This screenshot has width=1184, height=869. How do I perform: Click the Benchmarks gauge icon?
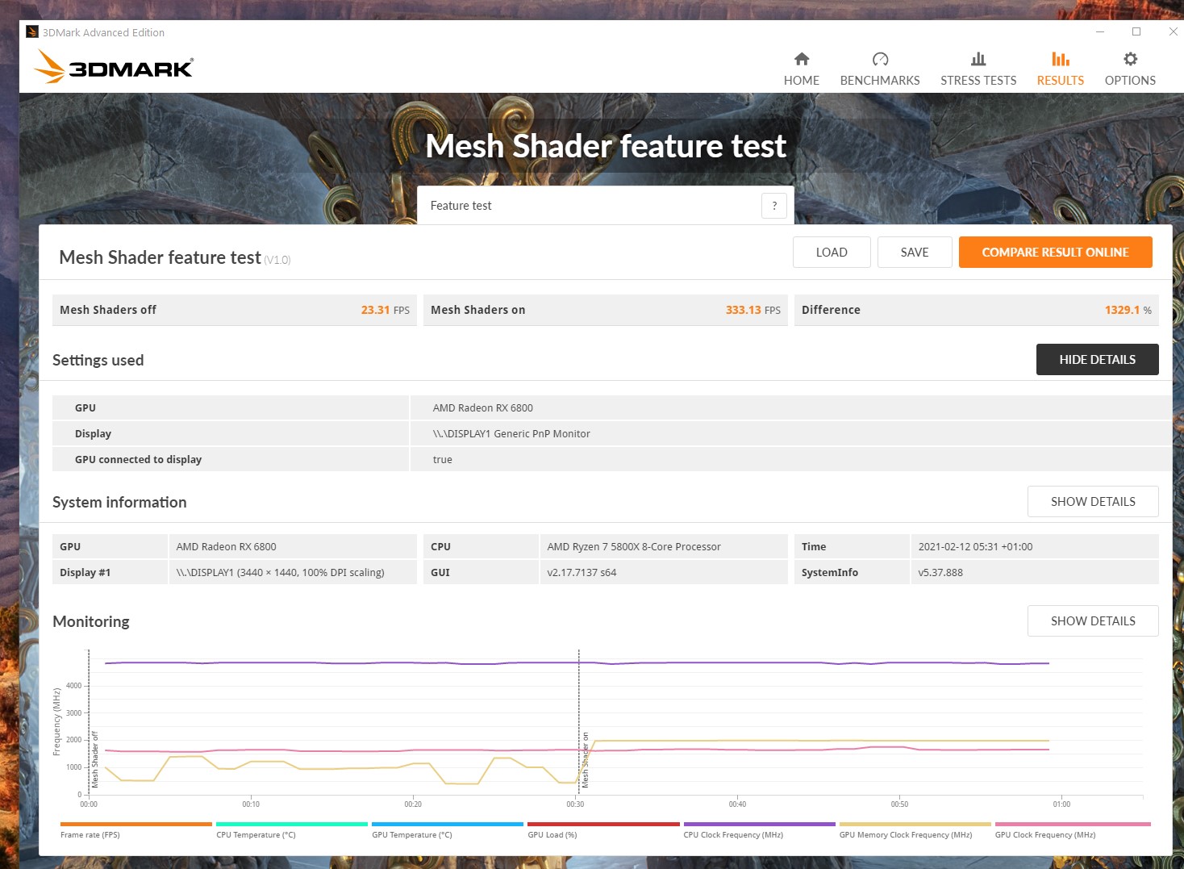880,59
